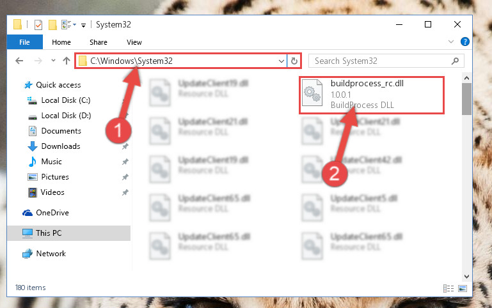Viewport: 492px width, 308px height.
Task: Switch to the View ribbon tab
Action: pyautogui.click(x=134, y=42)
